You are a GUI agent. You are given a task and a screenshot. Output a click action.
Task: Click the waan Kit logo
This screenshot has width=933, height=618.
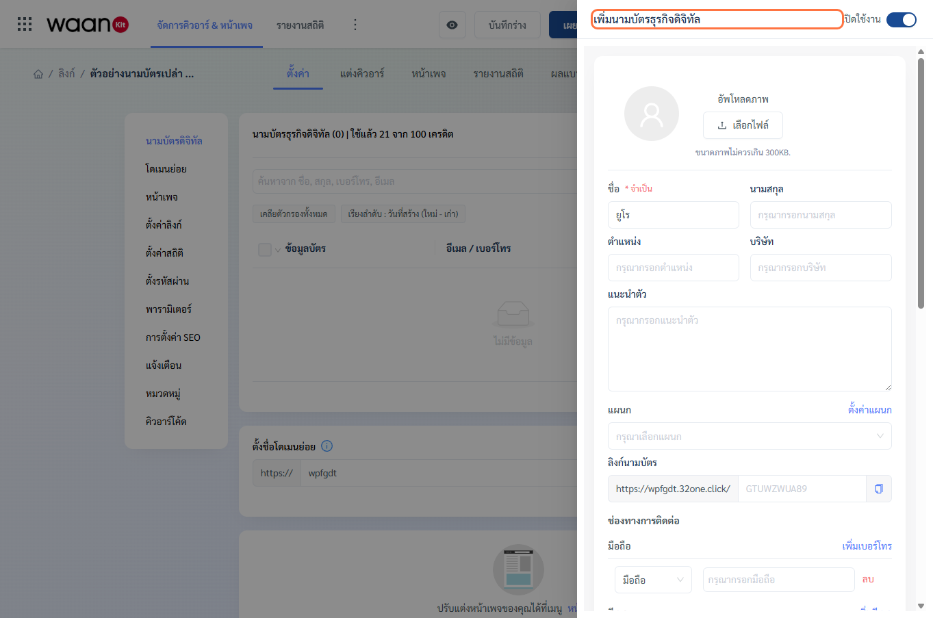[88, 25]
